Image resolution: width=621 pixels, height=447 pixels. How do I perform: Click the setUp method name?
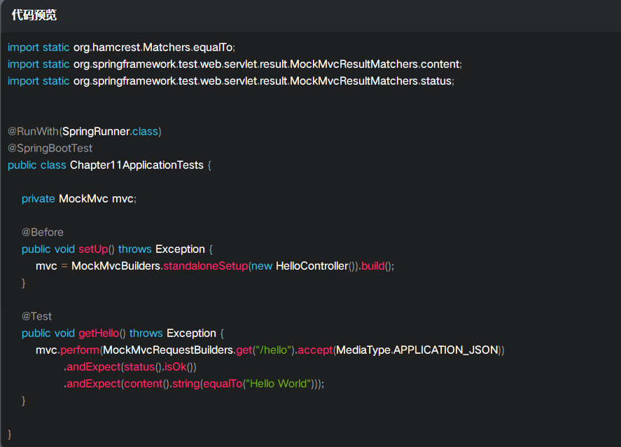coord(93,249)
